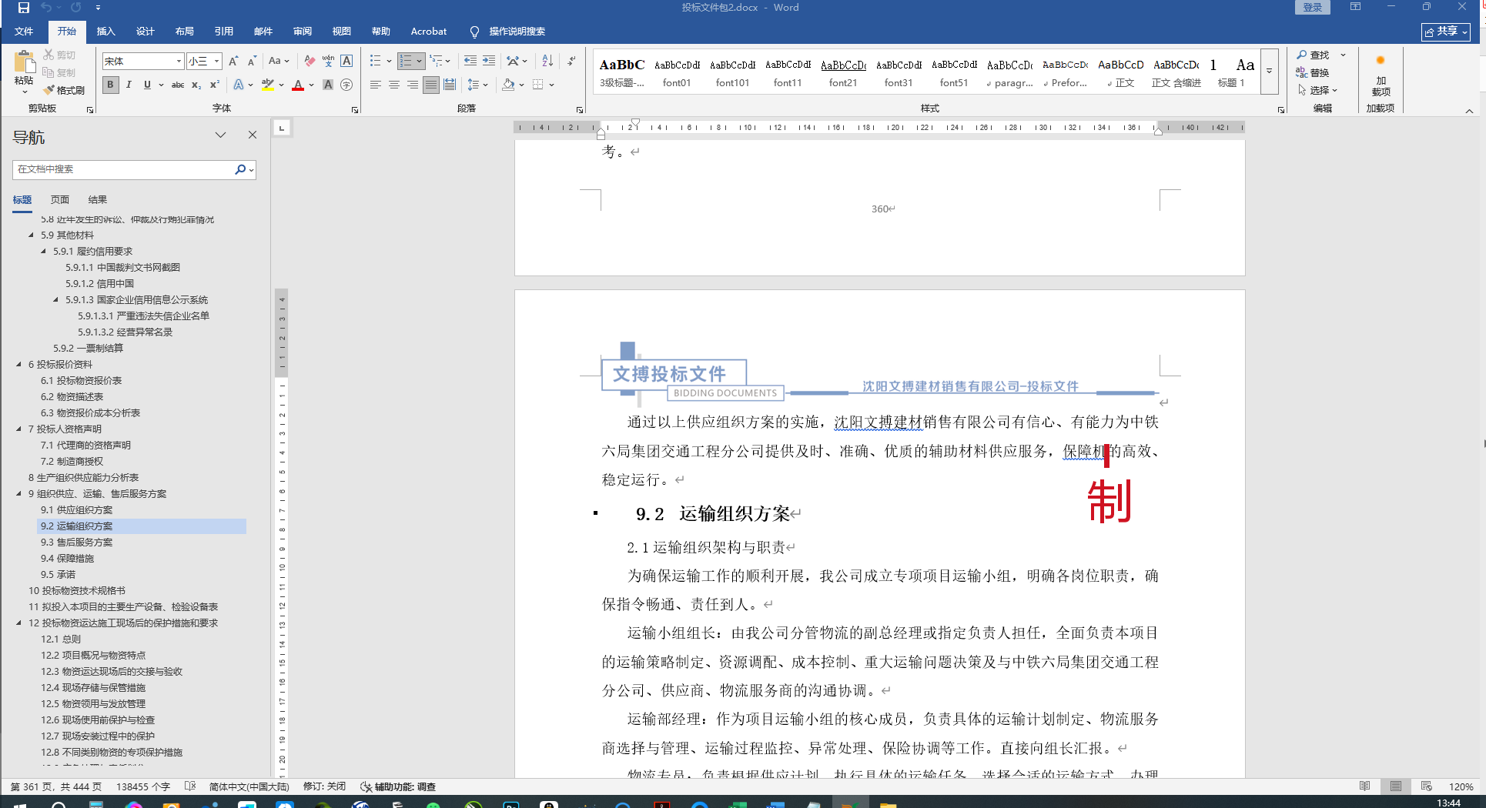Image resolution: width=1486 pixels, height=808 pixels.
Task: Click the 共享 share button
Action: pyautogui.click(x=1445, y=32)
